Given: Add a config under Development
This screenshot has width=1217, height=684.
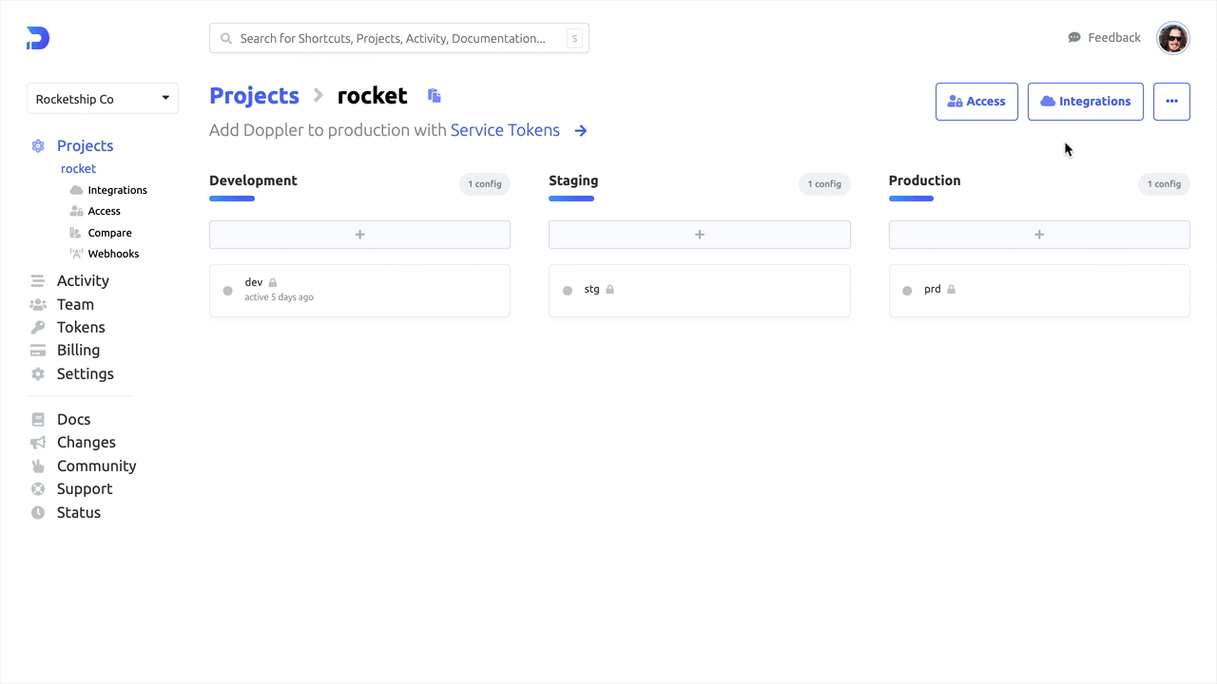Looking at the screenshot, I should [359, 235].
